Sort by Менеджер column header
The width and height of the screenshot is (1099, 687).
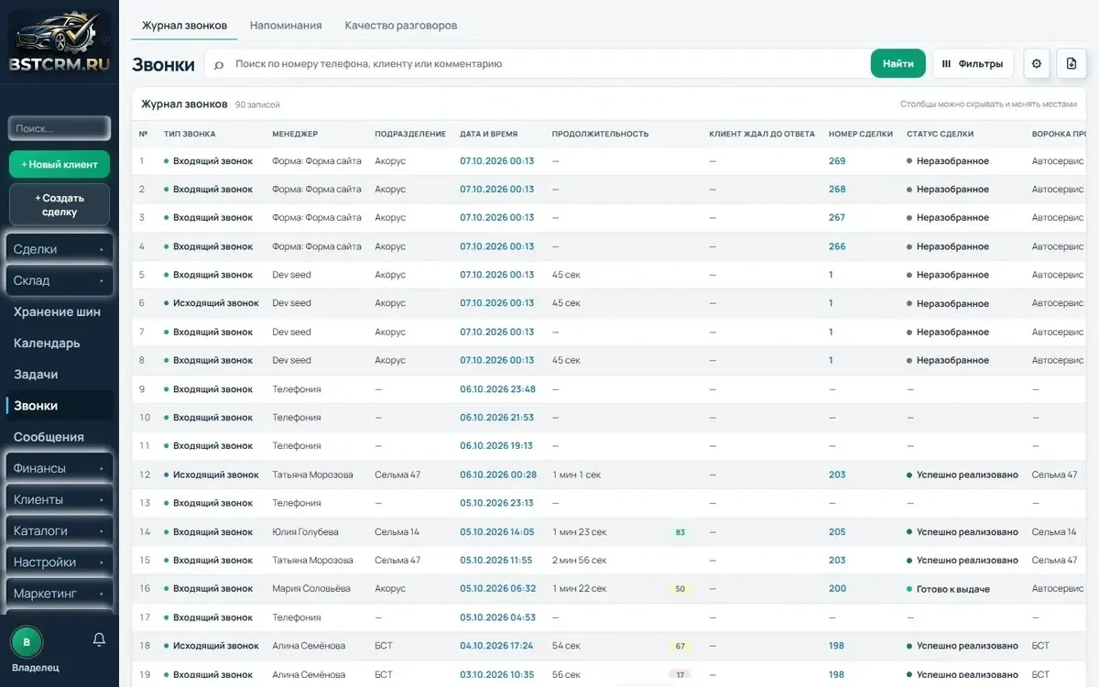295,134
